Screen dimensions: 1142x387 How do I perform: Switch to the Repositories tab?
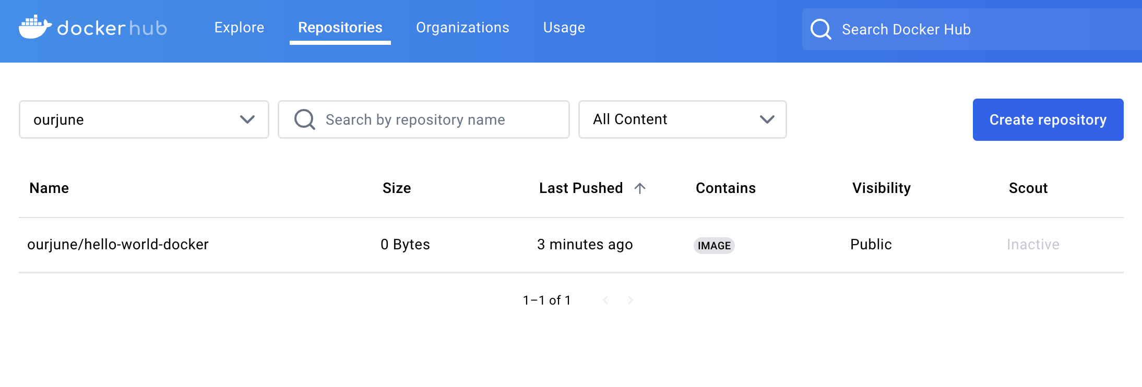coord(340,27)
